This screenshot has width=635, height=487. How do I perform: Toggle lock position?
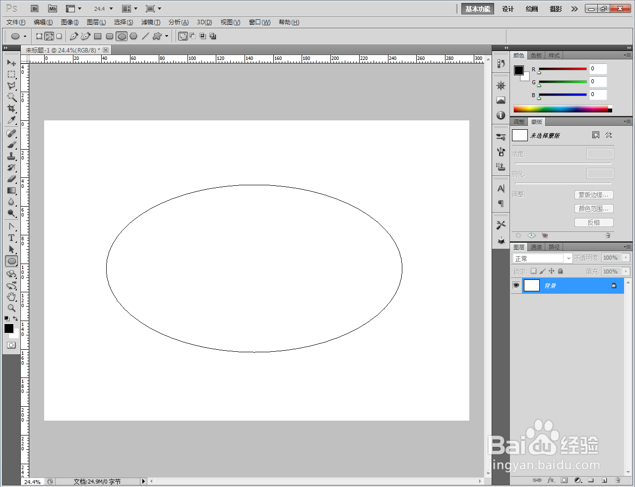click(x=551, y=271)
